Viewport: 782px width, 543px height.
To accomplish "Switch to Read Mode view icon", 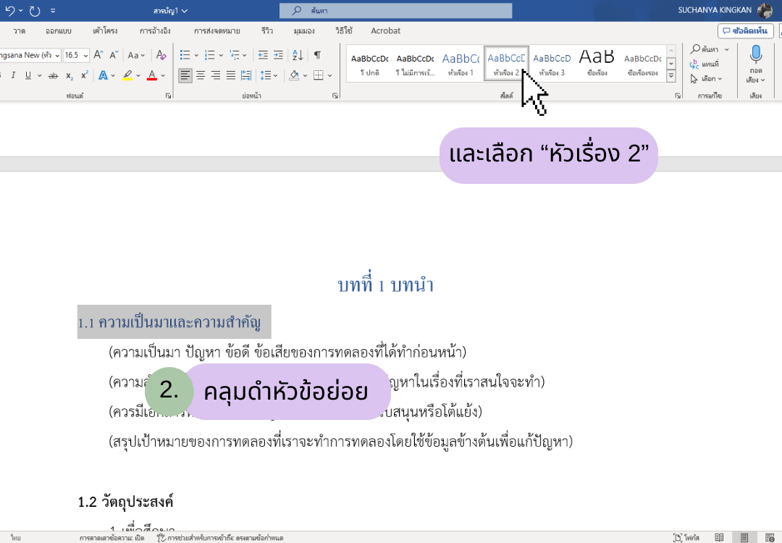I will (x=719, y=537).
